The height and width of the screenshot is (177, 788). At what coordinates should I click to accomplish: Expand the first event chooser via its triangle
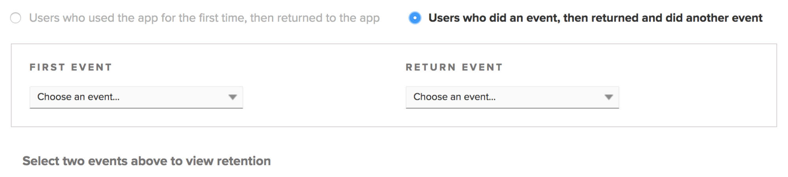[x=233, y=97]
